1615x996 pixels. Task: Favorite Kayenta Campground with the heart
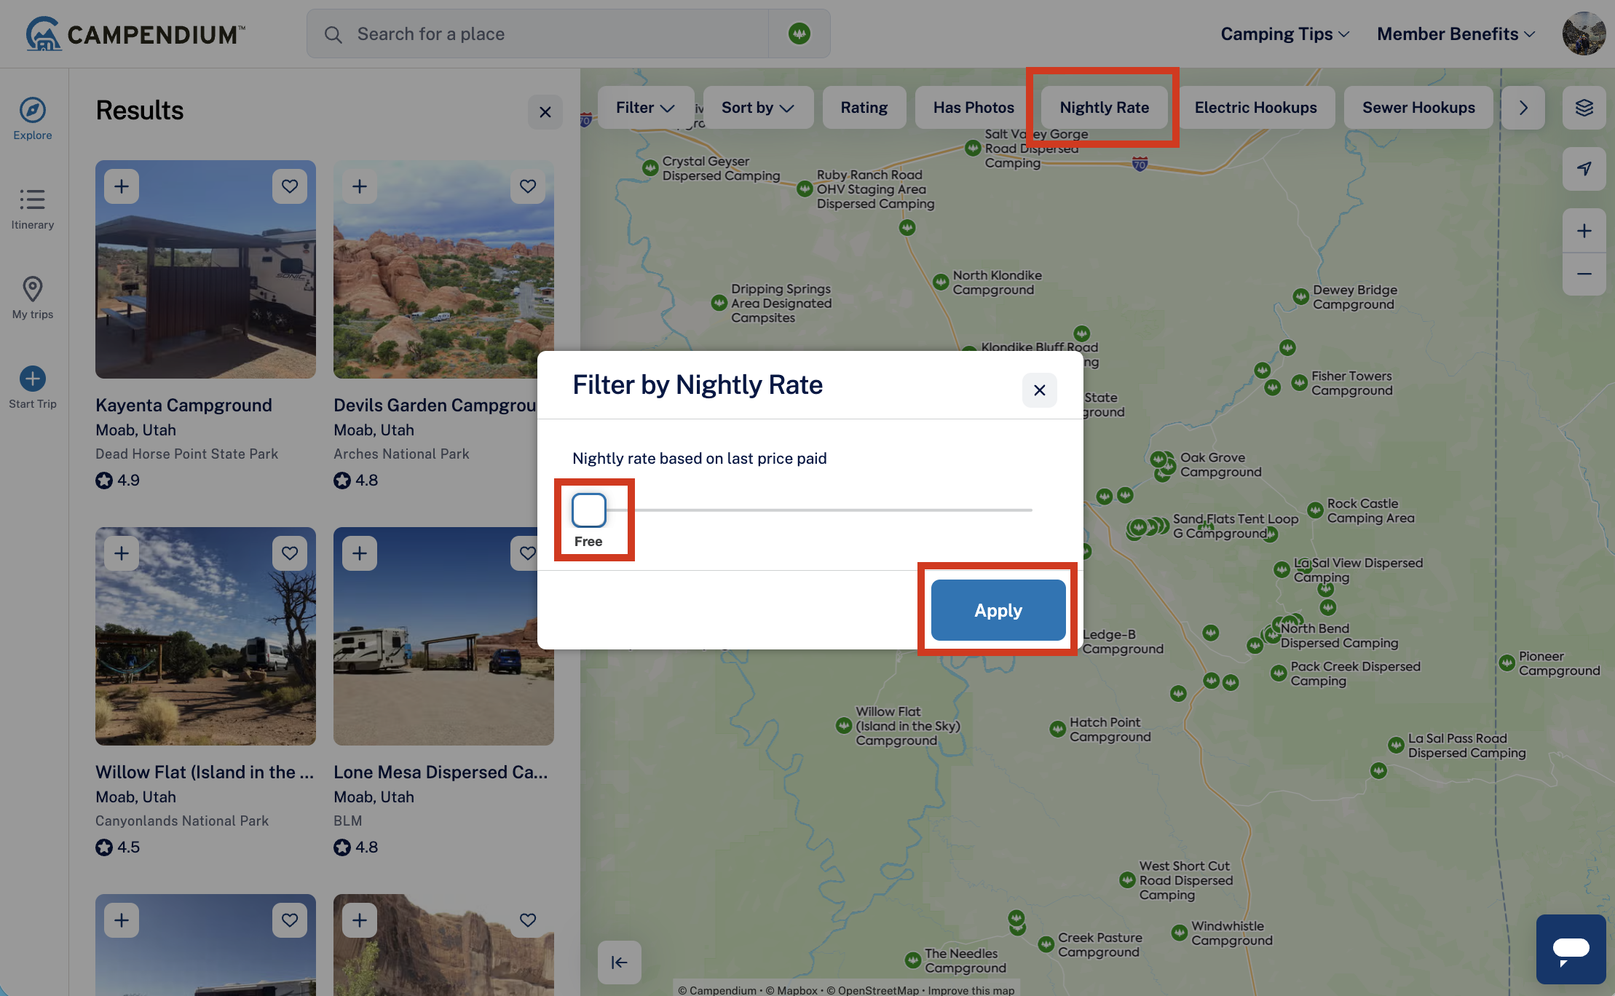290,186
